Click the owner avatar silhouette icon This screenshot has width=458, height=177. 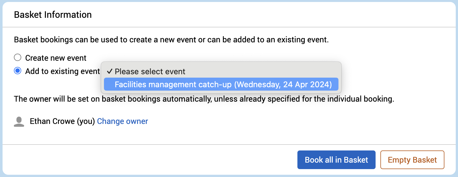tap(19, 121)
